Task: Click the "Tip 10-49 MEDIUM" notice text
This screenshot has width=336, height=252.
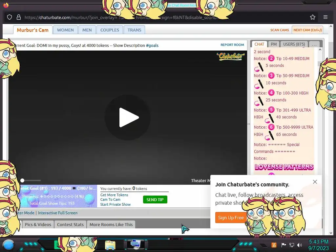Action: pyautogui.click(x=293, y=58)
